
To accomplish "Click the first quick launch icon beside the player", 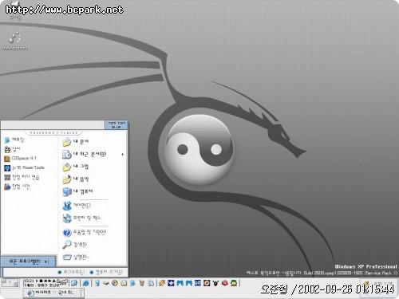I will coord(74,283).
